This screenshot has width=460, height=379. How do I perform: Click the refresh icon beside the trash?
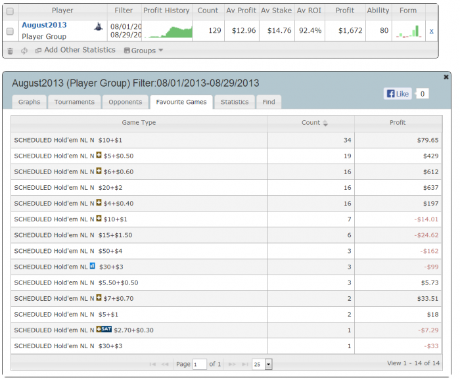[x=24, y=51]
